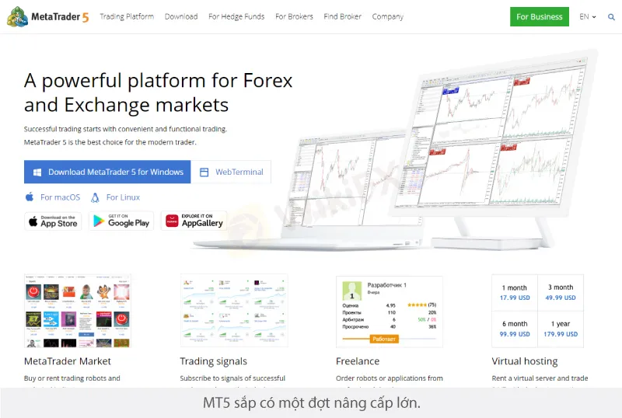This screenshot has height=418, width=622.
Task: Open the Virtual hosting heading link
Action: click(x=525, y=361)
